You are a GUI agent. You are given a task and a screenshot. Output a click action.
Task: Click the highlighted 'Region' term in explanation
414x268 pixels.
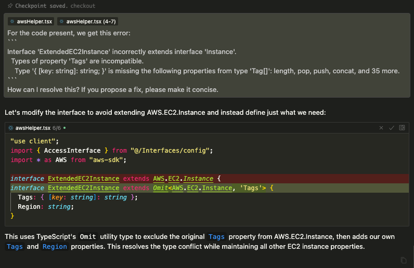coord(55,247)
